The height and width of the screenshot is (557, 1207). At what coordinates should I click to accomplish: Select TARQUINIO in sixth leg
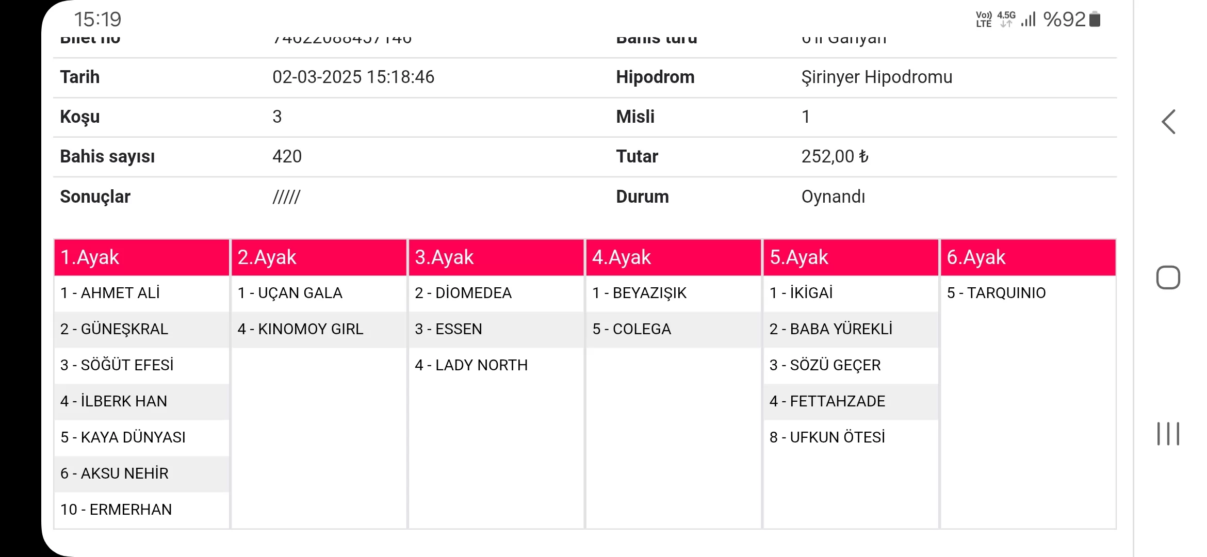pos(996,293)
